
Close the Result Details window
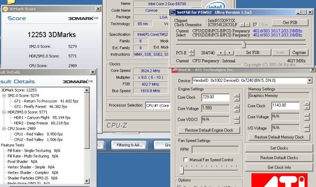click(x=93, y=72)
